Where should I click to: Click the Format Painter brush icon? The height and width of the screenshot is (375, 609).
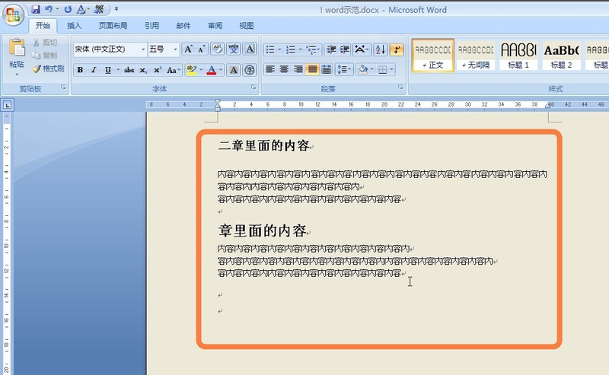37,68
